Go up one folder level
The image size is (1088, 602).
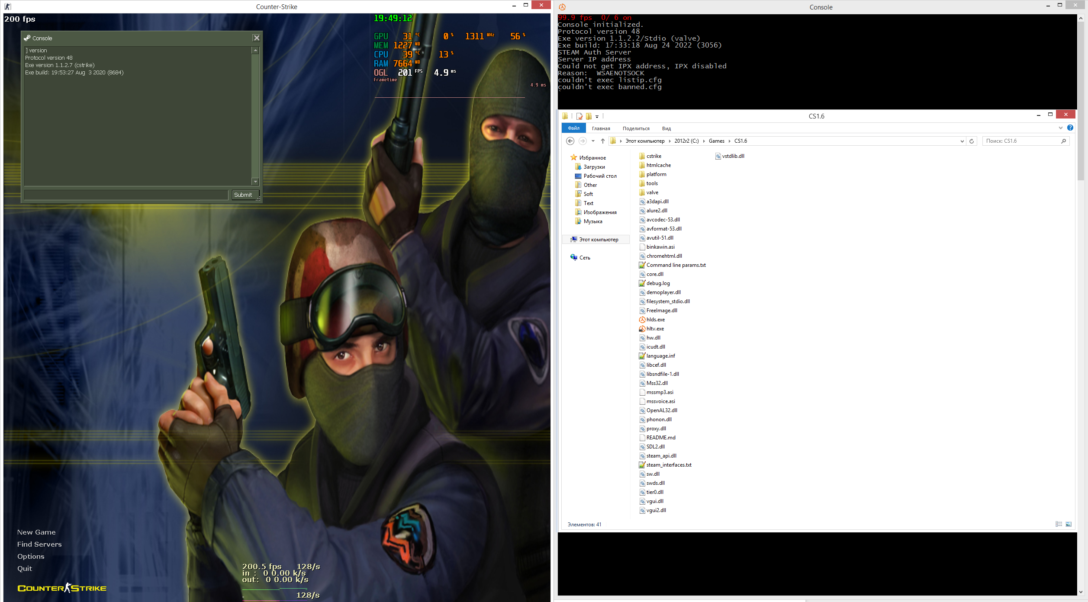602,141
